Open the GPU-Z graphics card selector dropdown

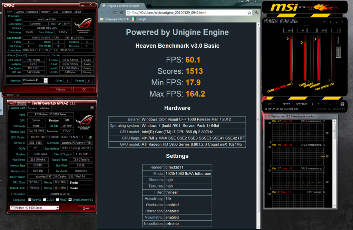58,208
